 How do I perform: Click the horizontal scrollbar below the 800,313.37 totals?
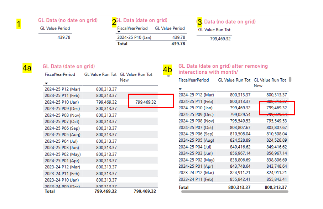coord(235,192)
